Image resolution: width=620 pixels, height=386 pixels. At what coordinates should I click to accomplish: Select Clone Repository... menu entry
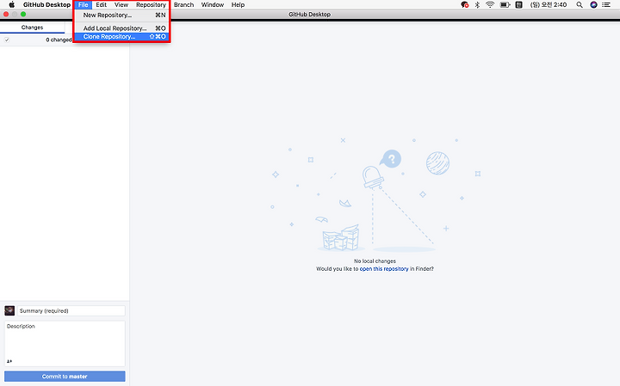(121, 37)
